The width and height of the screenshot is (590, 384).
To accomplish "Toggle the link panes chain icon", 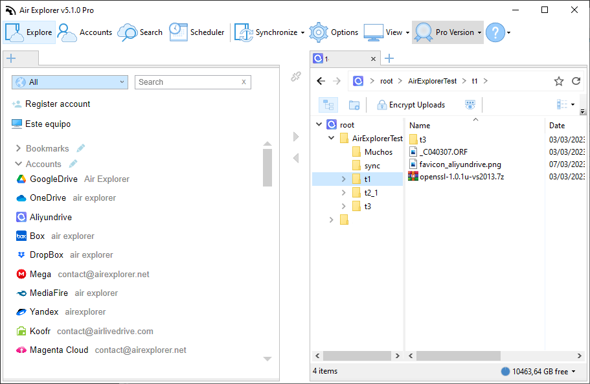I will tap(296, 76).
